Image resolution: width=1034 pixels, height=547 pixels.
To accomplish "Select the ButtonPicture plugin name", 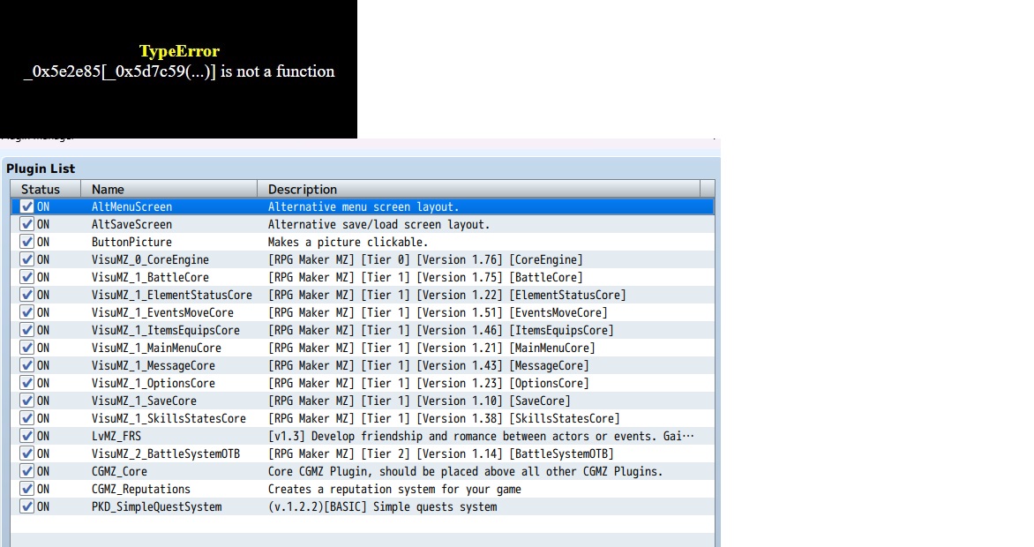I will (131, 242).
